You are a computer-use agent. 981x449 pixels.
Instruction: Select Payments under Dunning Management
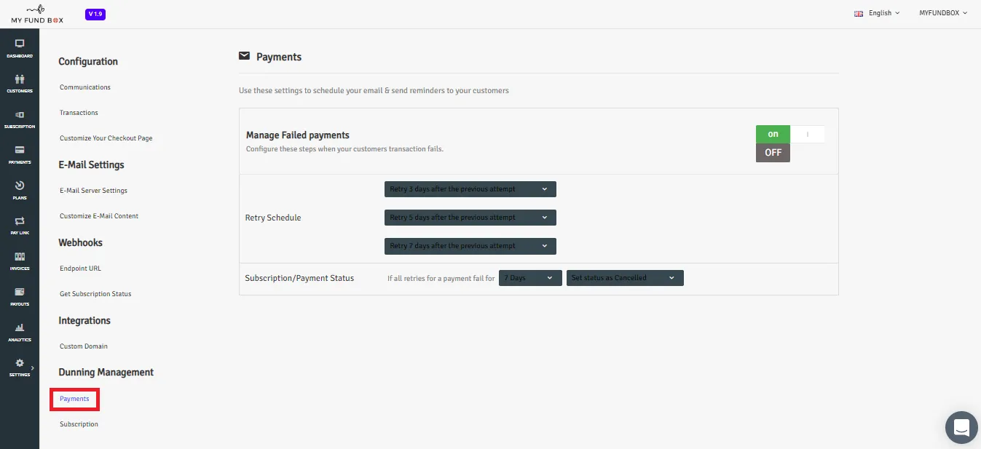coord(74,399)
